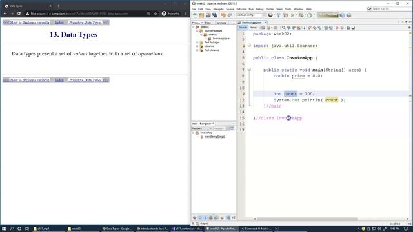Click the Undo icon in NetBeans toolbar

(x=223, y=15)
